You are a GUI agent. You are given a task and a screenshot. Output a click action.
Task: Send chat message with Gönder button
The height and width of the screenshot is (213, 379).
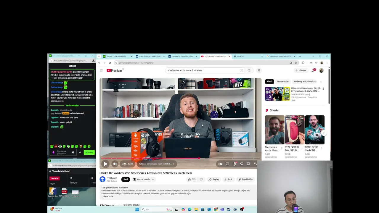(89, 152)
